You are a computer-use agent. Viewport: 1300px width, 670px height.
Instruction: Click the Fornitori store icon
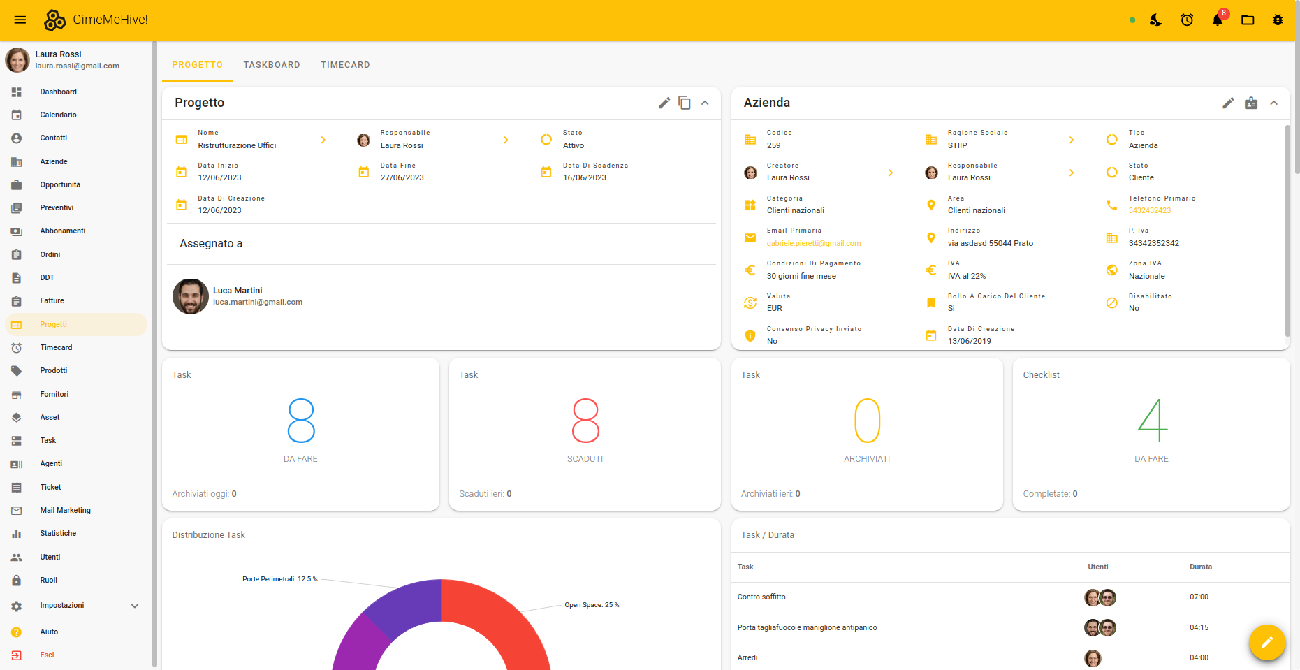17,394
